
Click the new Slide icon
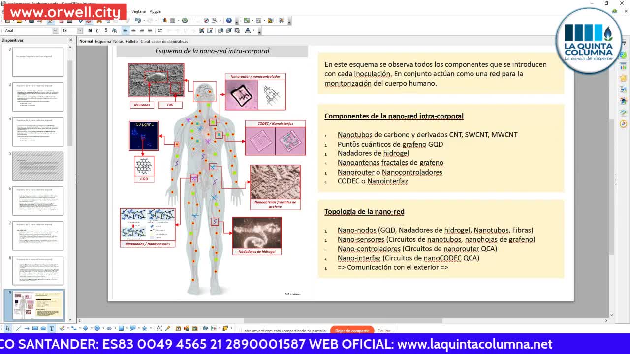click(x=247, y=20)
